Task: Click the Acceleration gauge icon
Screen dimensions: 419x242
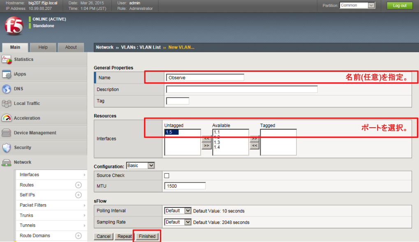Action: 7,118
